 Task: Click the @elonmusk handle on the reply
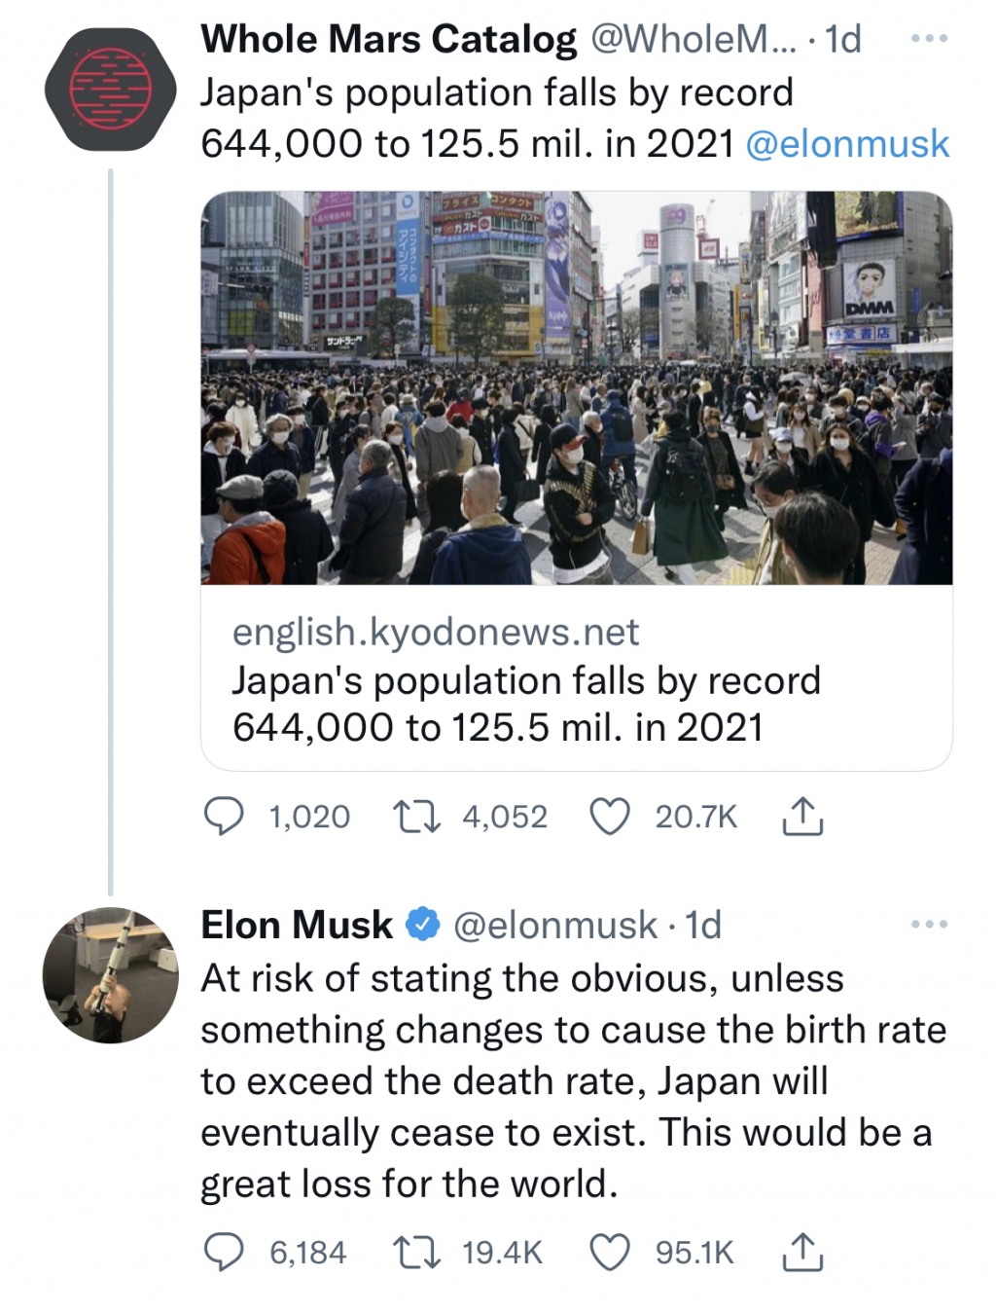point(542,925)
